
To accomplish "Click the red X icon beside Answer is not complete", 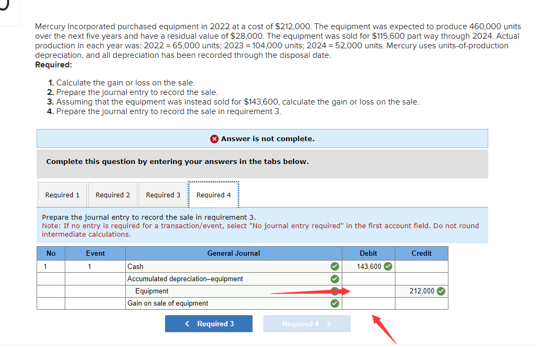I will click(x=214, y=139).
